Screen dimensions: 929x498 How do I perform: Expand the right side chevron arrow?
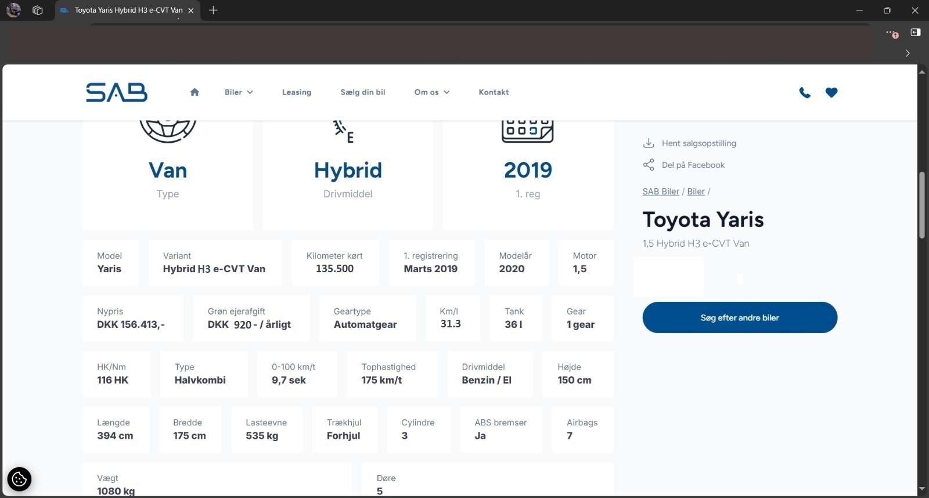[908, 53]
